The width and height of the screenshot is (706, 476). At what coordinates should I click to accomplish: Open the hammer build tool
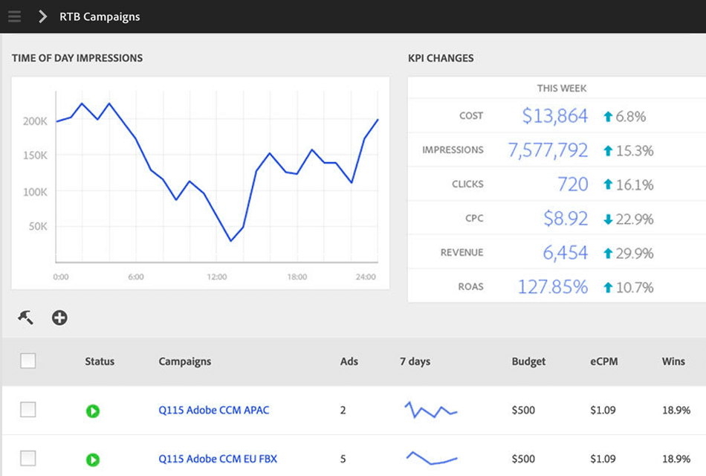26,318
